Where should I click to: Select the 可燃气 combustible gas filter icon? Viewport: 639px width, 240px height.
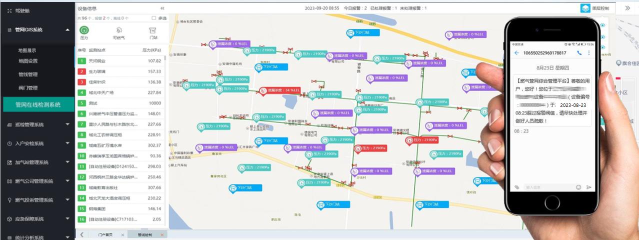[119, 30]
